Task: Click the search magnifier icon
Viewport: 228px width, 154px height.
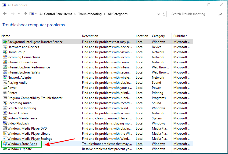Action: tap(220, 14)
